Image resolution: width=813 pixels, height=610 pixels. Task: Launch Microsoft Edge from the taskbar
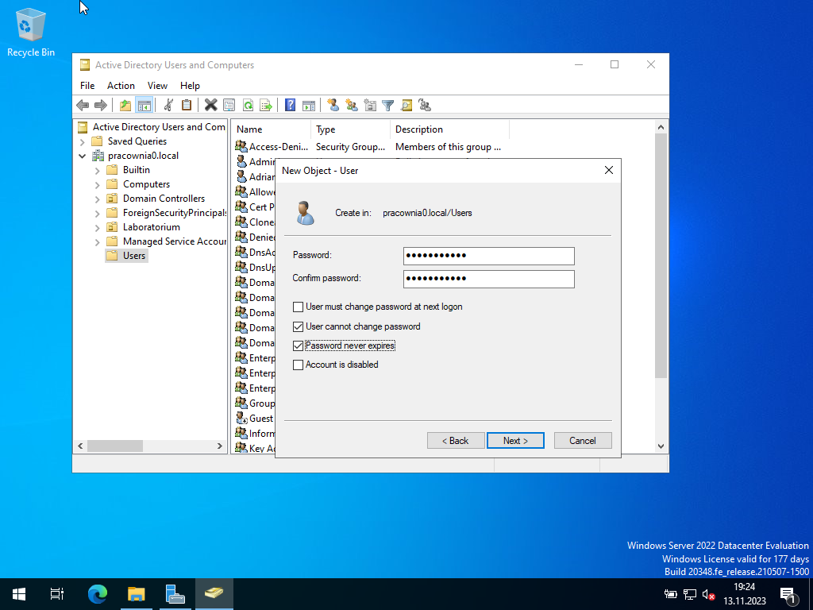click(97, 593)
